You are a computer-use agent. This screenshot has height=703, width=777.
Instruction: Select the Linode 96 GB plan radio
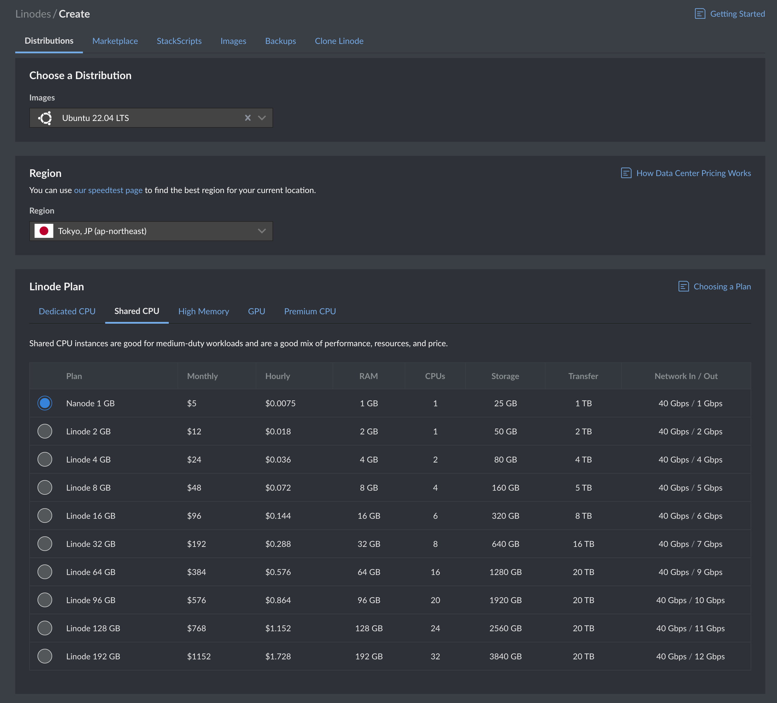tap(45, 600)
